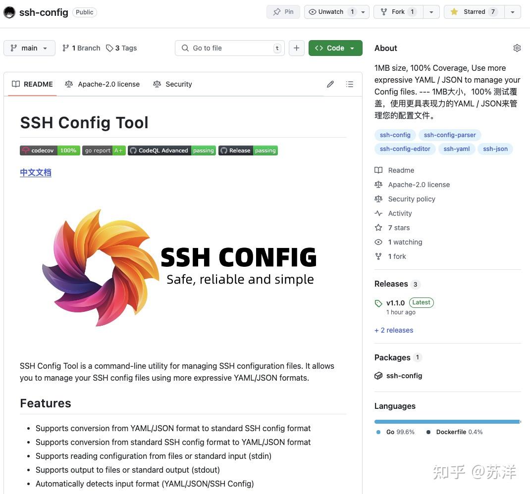Click the languages progress bar
The width and height of the screenshot is (530, 494).
point(447,422)
